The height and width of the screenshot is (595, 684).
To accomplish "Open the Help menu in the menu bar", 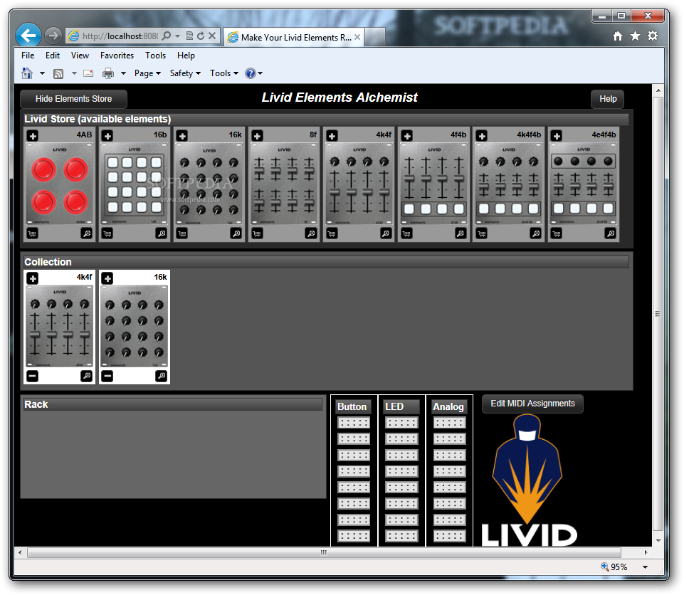I will coord(186,56).
